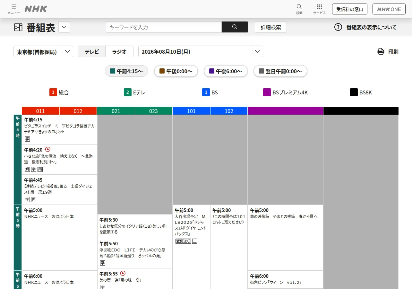Click the 字 badge under ピタゴラスイッチ
Viewport: 412px width, 289px height.
coord(27,139)
